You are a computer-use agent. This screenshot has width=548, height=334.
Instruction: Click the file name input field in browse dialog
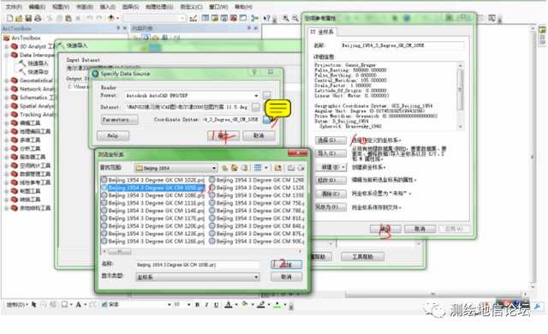pos(198,265)
